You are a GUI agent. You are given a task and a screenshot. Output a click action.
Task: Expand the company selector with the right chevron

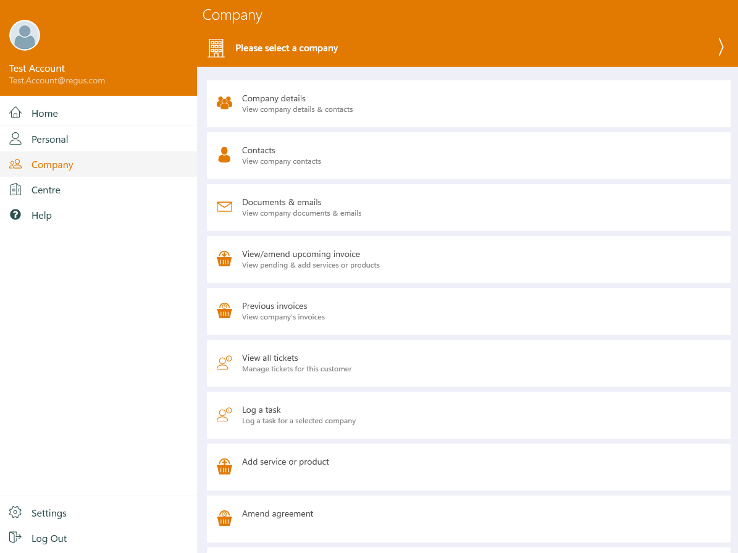720,48
